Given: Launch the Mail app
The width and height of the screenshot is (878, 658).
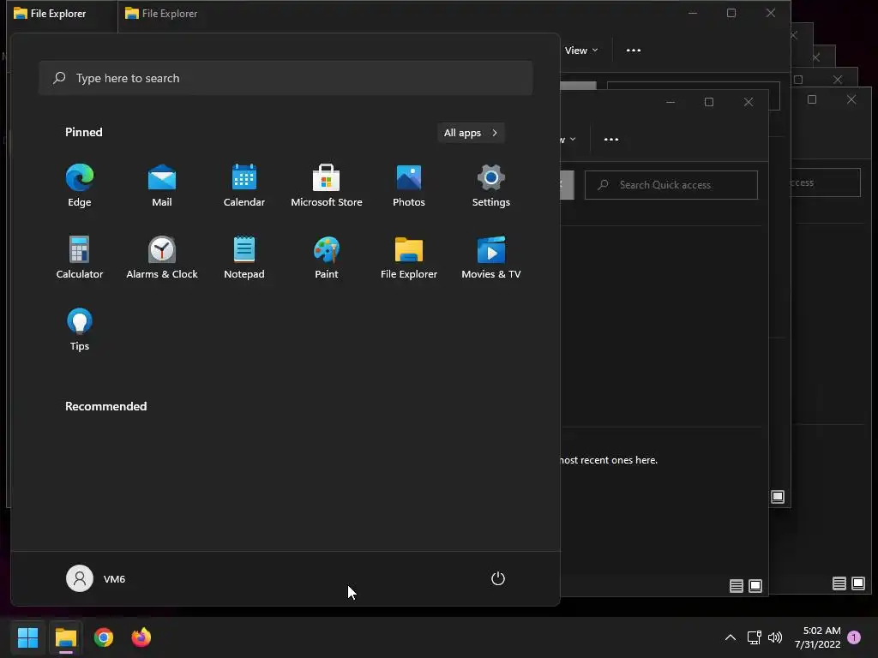Looking at the screenshot, I should (x=162, y=186).
